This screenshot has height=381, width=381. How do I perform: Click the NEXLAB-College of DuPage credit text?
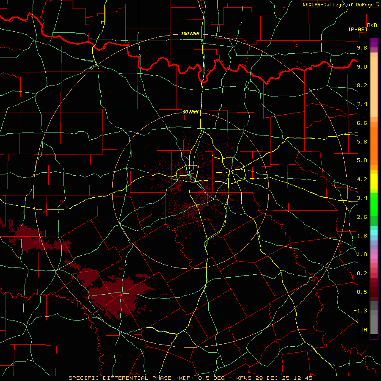(338, 5)
